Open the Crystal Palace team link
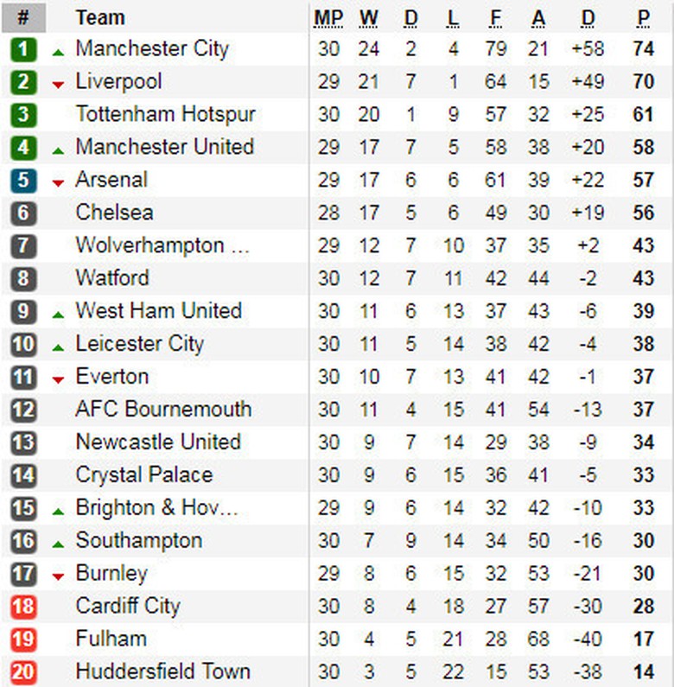 (x=144, y=474)
